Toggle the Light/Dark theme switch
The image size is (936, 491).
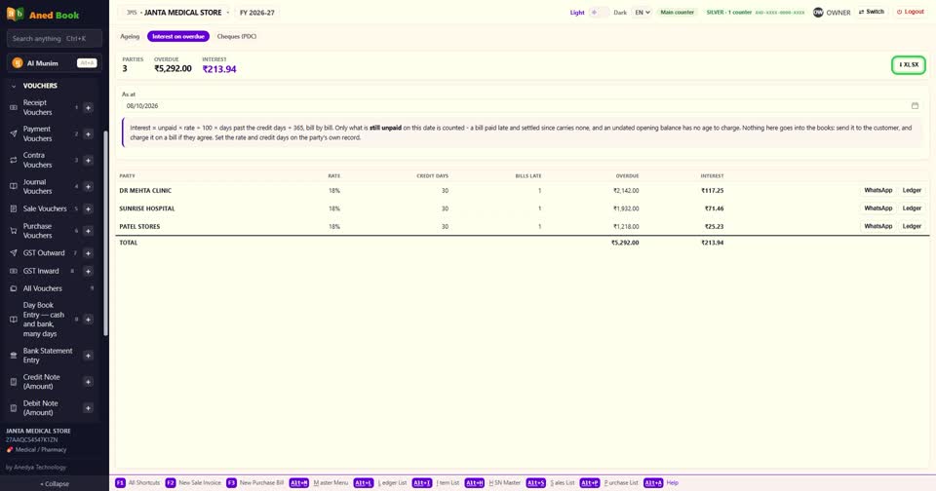599,12
